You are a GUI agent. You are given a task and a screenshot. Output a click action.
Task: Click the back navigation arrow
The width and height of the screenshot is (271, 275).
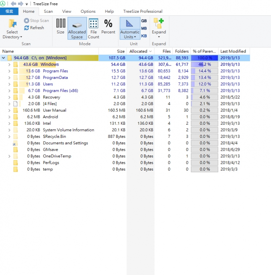click(13, 4)
